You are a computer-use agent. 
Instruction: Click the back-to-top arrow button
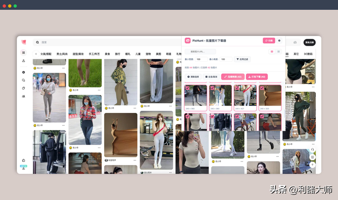312,164
